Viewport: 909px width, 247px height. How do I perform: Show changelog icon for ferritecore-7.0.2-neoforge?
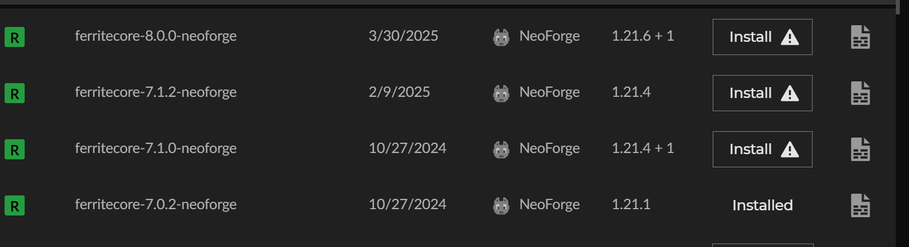click(x=860, y=206)
